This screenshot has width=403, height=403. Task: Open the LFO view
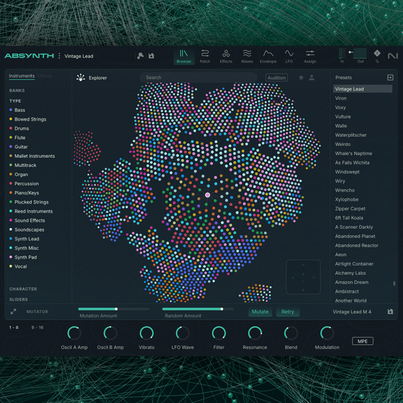(289, 57)
